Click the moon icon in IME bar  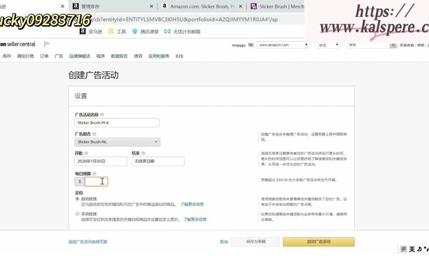(x=419, y=249)
